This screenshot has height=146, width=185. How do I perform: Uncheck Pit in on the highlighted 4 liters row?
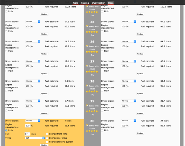click(6, 130)
